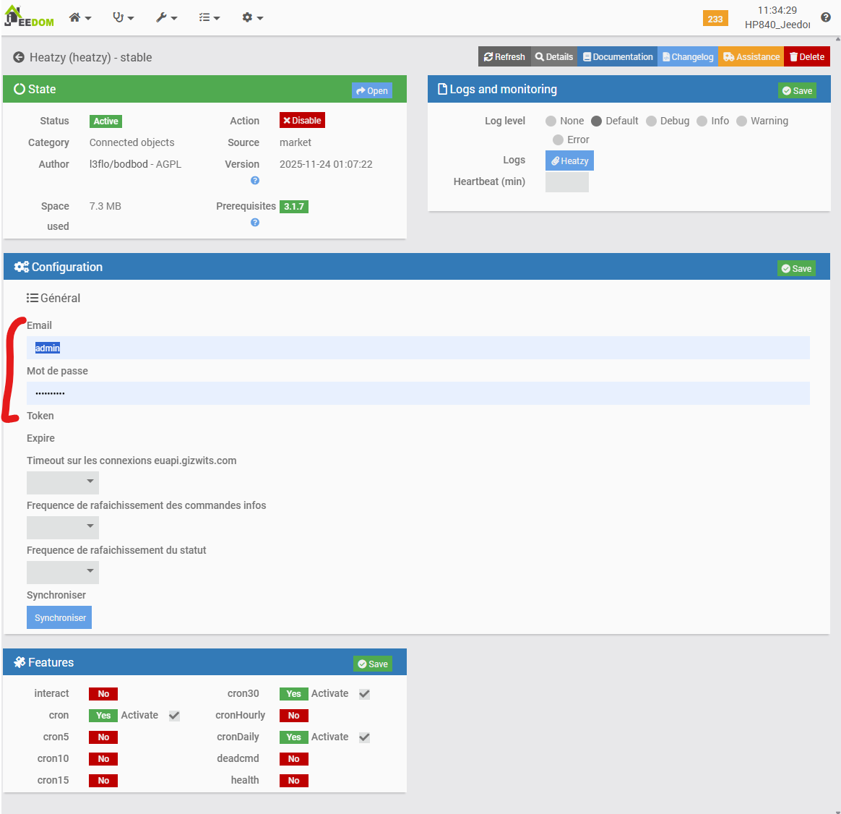Open the gear Settings menu
Image resolution: width=841 pixels, height=814 pixels.
pyautogui.click(x=252, y=17)
